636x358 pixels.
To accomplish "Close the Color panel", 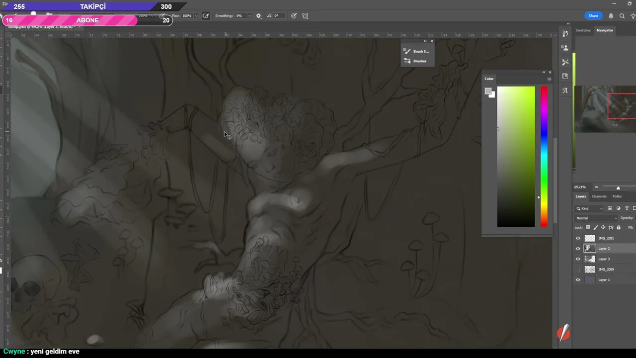I will tap(550, 72).
